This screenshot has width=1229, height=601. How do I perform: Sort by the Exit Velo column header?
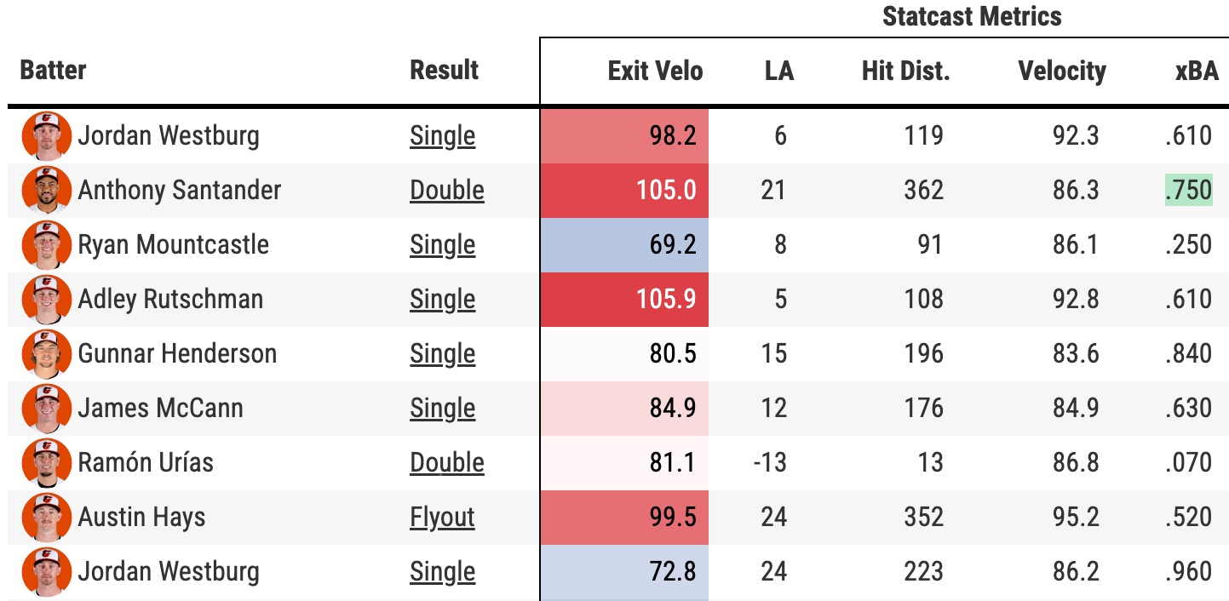pos(655,71)
